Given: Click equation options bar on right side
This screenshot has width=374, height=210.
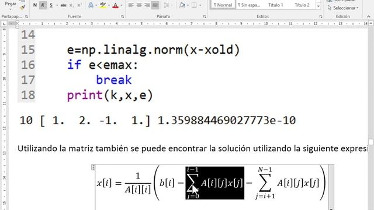Looking at the screenshot, I should point(331,187).
